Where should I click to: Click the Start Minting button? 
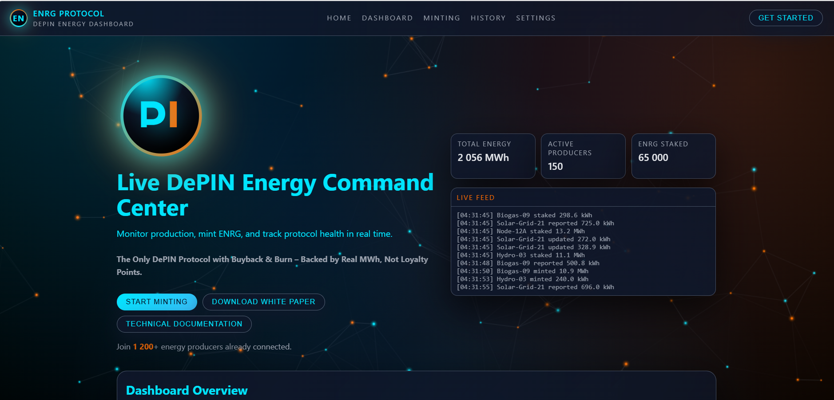pyautogui.click(x=157, y=302)
